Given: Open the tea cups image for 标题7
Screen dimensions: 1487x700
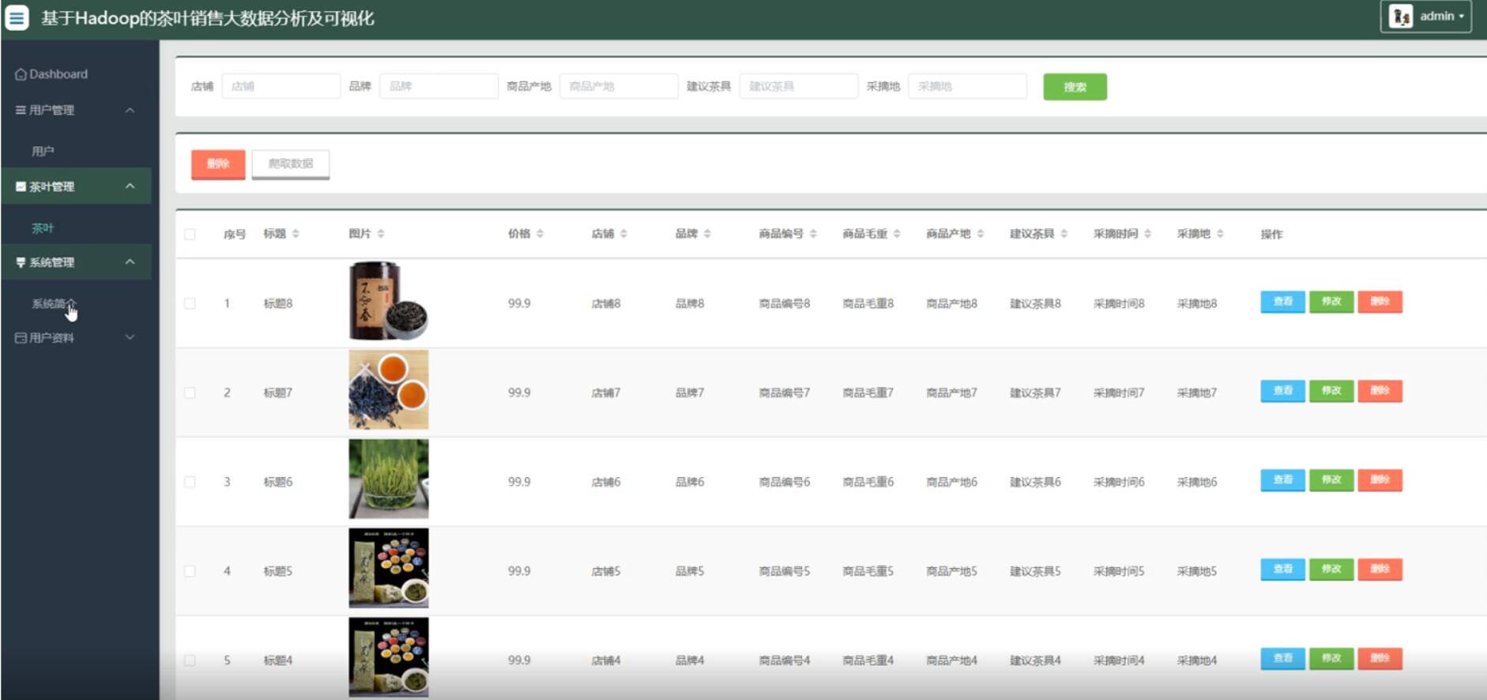Looking at the screenshot, I should 389,390.
